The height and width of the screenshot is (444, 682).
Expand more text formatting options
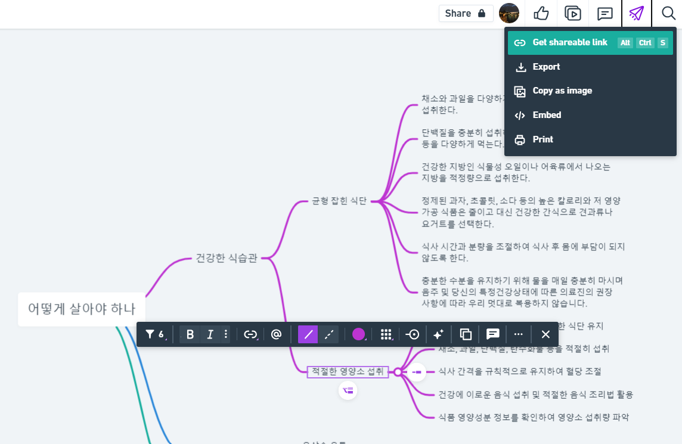[x=226, y=334]
